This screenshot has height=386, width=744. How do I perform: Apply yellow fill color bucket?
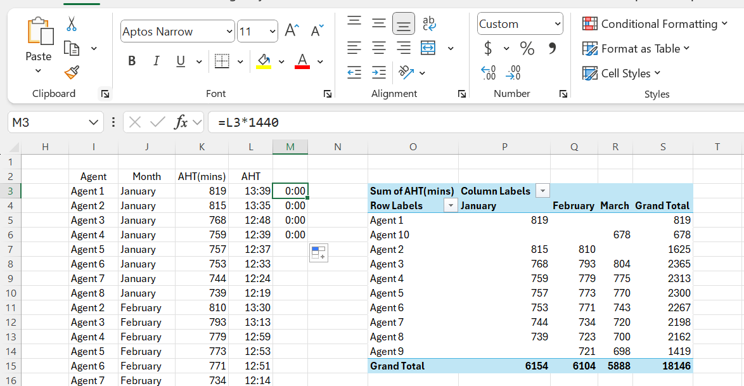coord(264,61)
